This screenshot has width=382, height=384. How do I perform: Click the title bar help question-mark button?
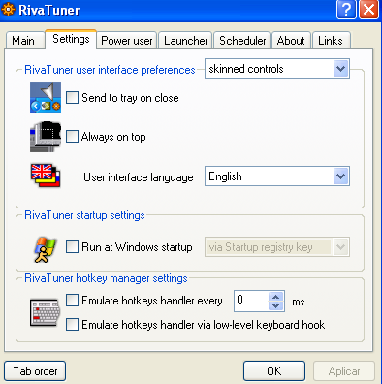[x=346, y=10]
